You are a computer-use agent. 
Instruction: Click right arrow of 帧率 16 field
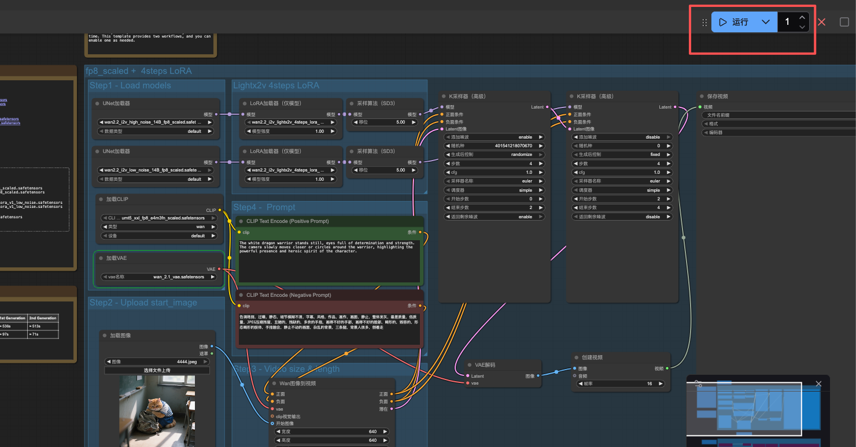click(661, 383)
